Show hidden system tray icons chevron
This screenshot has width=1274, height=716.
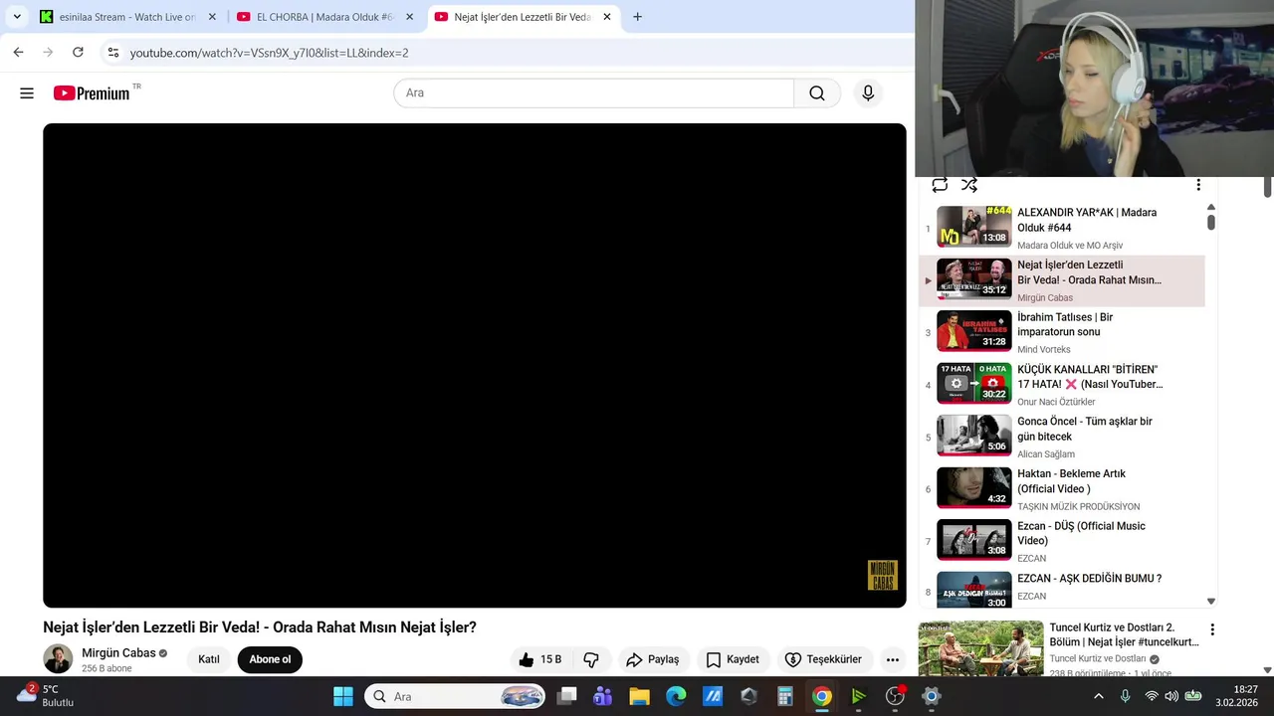(1099, 696)
